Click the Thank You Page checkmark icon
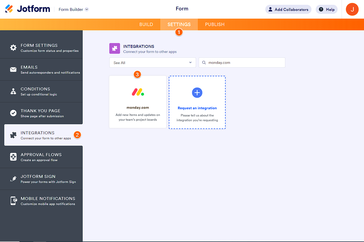 13,113
